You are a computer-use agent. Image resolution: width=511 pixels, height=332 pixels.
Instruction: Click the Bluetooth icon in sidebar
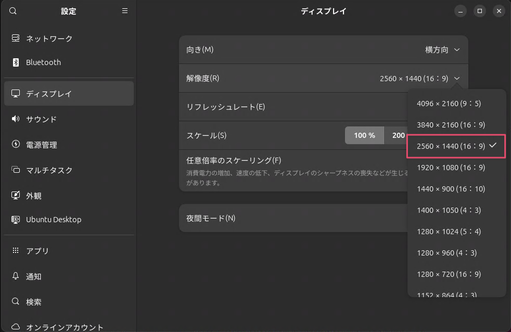16,62
